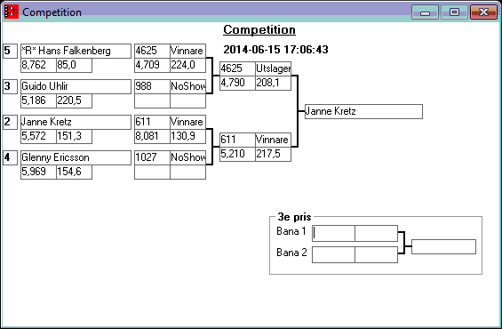Viewport: 502px width, 329px height.
Task: Click the NoShow cell beside 988
Action: (188, 86)
